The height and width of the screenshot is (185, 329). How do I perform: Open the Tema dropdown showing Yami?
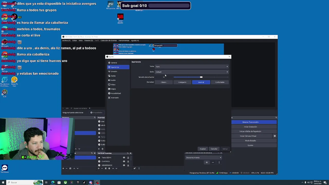[x=191, y=67]
